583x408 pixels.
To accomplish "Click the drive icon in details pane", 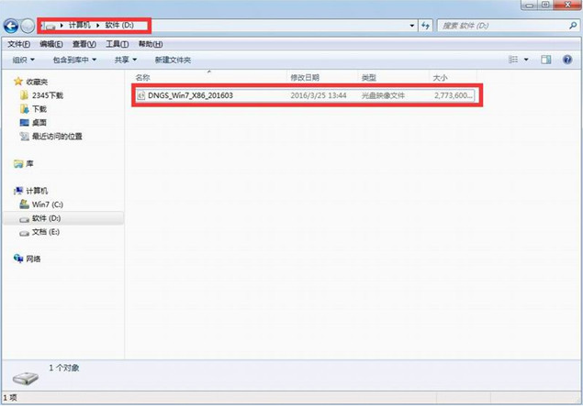I will tap(26, 379).
